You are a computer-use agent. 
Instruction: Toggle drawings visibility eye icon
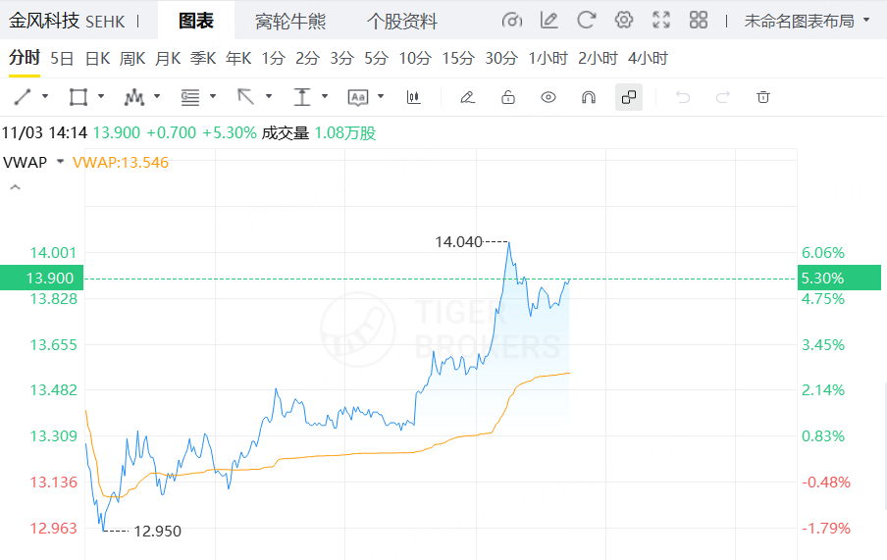(x=548, y=97)
